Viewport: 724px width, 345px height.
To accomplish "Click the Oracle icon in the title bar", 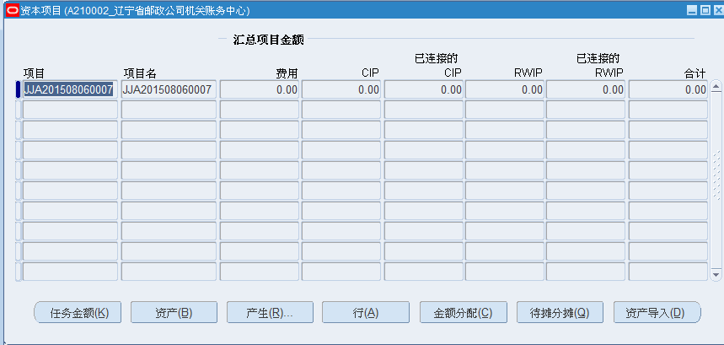I will [12, 10].
